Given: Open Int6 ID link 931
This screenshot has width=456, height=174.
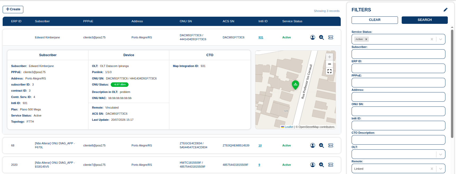Looking at the screenshot, I should pos(261,37).
